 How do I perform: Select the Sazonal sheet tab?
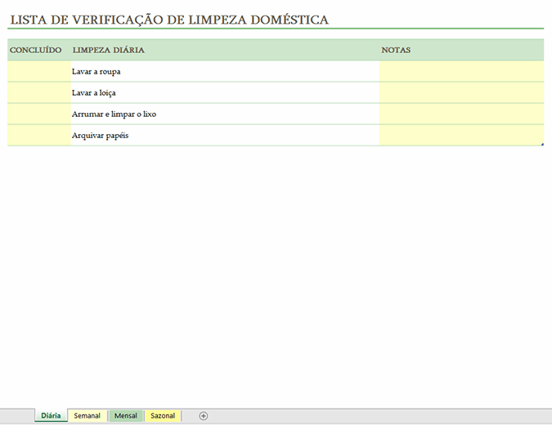click(163, 416)
